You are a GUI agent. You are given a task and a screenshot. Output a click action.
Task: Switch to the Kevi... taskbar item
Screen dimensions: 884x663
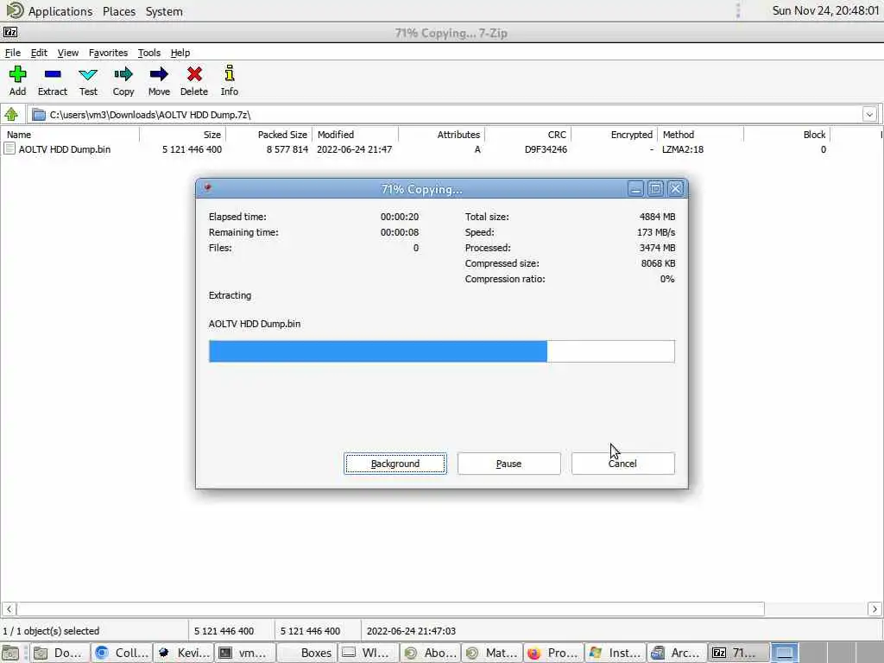coord(184,653)
